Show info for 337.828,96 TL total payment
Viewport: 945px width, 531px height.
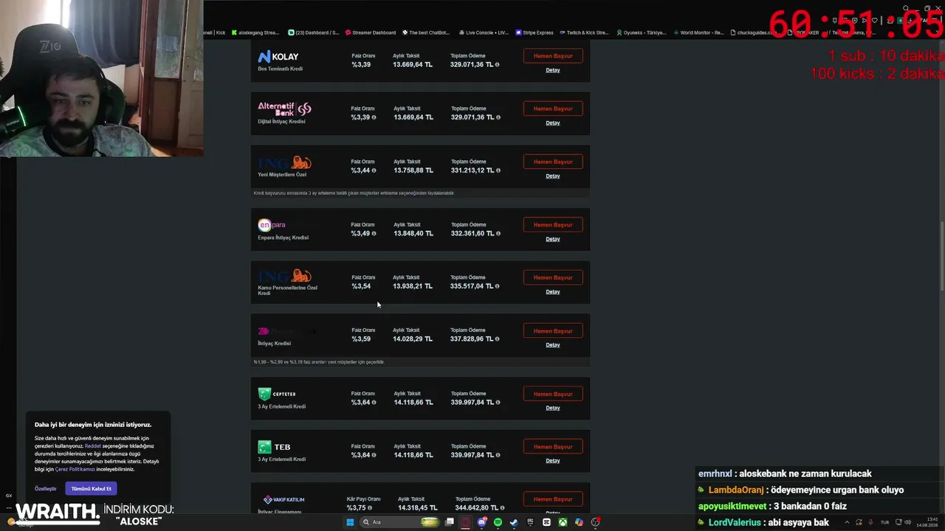[x=497, y=339]
